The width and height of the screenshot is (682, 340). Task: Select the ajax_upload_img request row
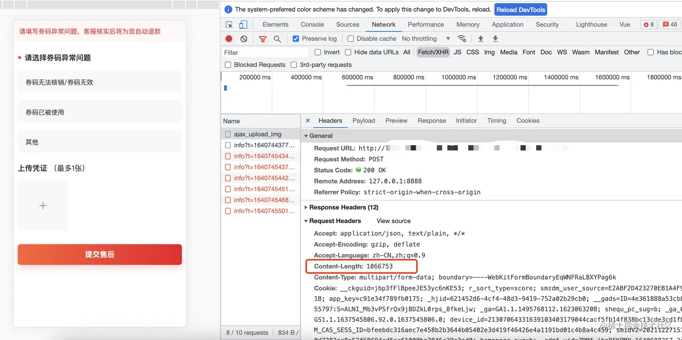pyautogui.click(x=261, y=134)
